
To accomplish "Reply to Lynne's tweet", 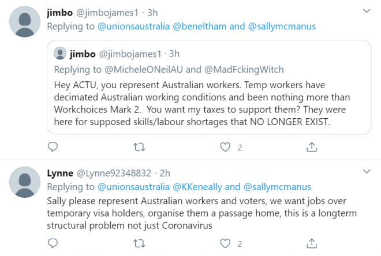I will (x=53, y=243).
